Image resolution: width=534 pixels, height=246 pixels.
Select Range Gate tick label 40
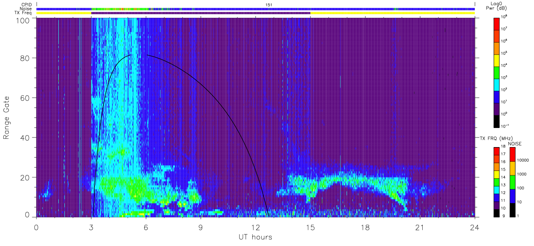click(x=24, y=138)
